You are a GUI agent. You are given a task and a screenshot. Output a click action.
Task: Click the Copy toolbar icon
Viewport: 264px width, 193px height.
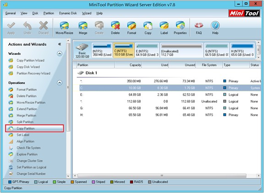[x=148, y=28]
